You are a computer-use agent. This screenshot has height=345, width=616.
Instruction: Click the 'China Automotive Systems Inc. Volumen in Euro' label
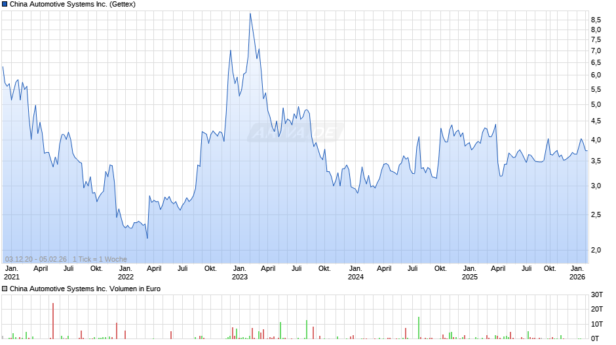click(x=85, y=289)
